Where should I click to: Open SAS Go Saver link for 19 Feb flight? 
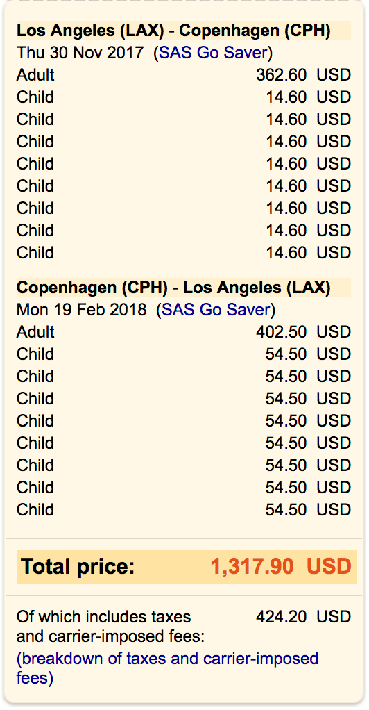coord(216,310)
